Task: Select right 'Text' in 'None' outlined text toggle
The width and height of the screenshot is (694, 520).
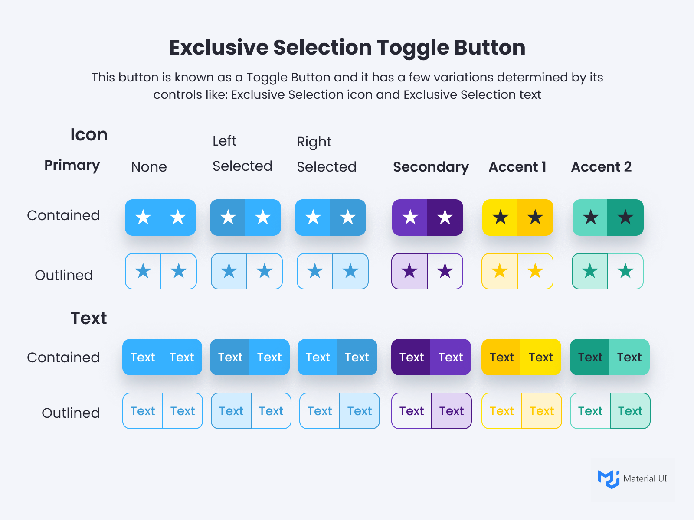Action: [x=183, y=411]
